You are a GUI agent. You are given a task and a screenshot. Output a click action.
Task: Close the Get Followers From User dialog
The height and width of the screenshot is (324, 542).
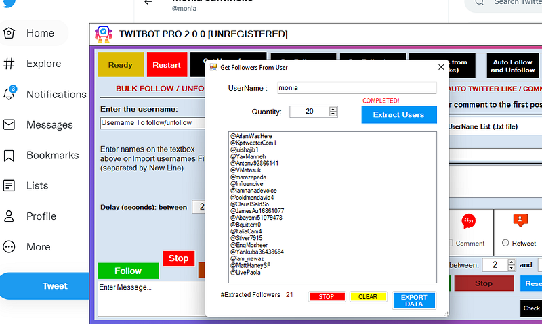441,67
